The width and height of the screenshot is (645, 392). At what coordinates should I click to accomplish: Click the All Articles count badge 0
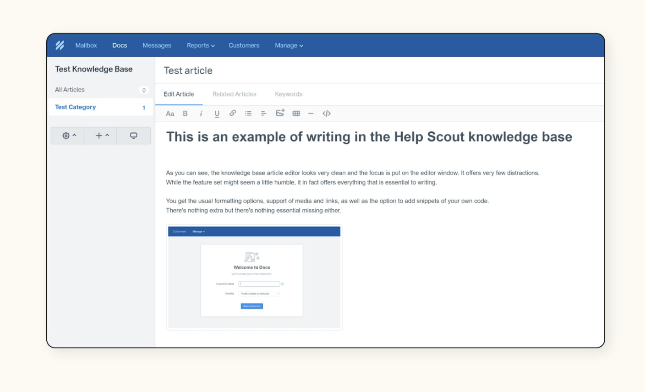coord(144,90)
